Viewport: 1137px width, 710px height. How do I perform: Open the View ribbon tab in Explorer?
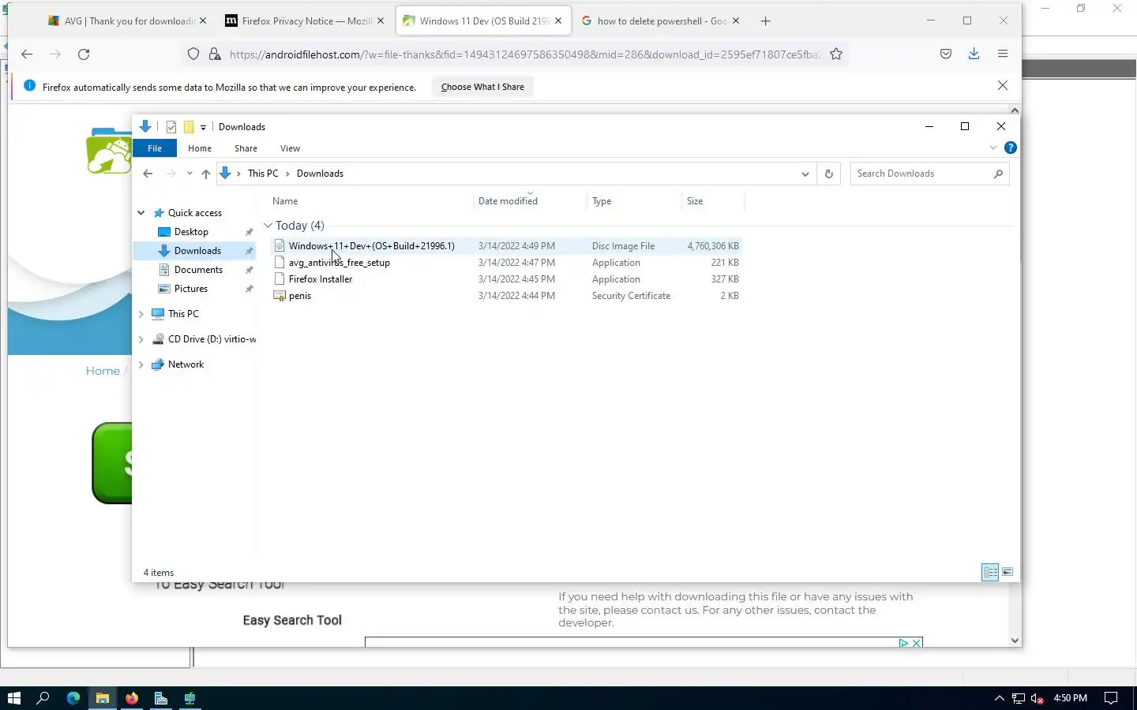[290, 148]
